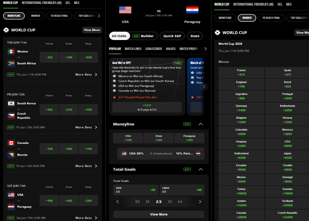Pick France +475 to win World Cup
This screenshot has width=309, height=221.
[241, 72]
